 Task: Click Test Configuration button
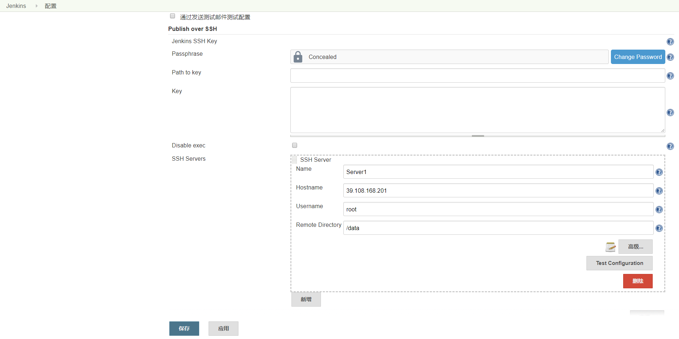620,263
